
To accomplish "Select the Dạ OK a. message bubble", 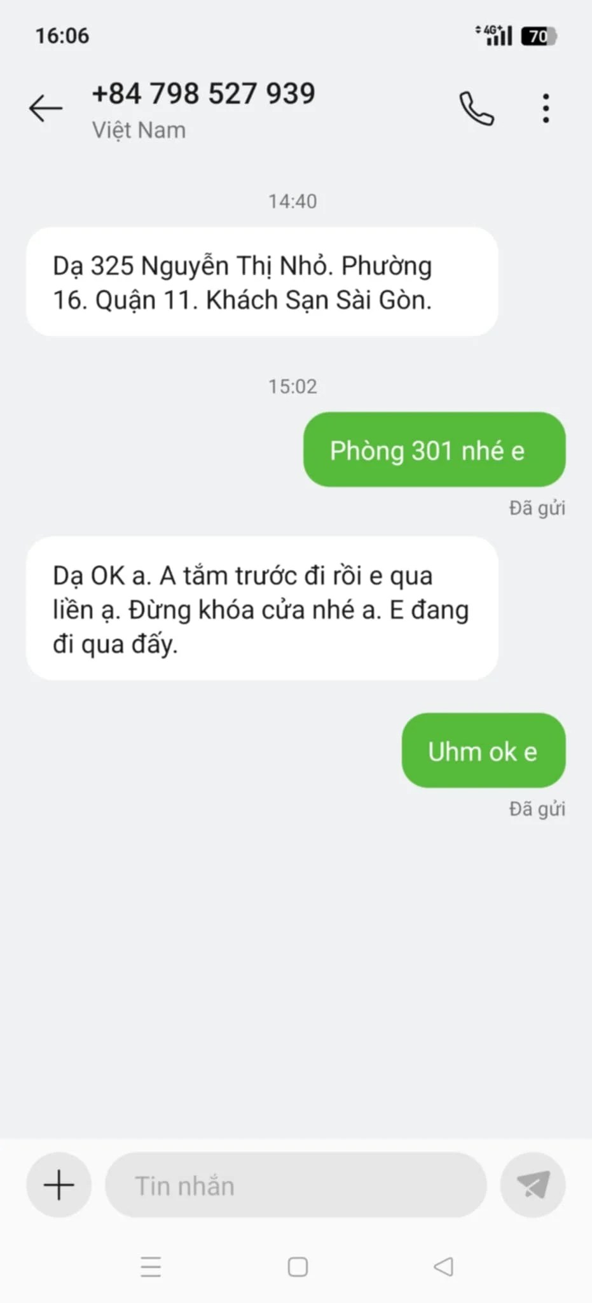I will pos(262,609).
